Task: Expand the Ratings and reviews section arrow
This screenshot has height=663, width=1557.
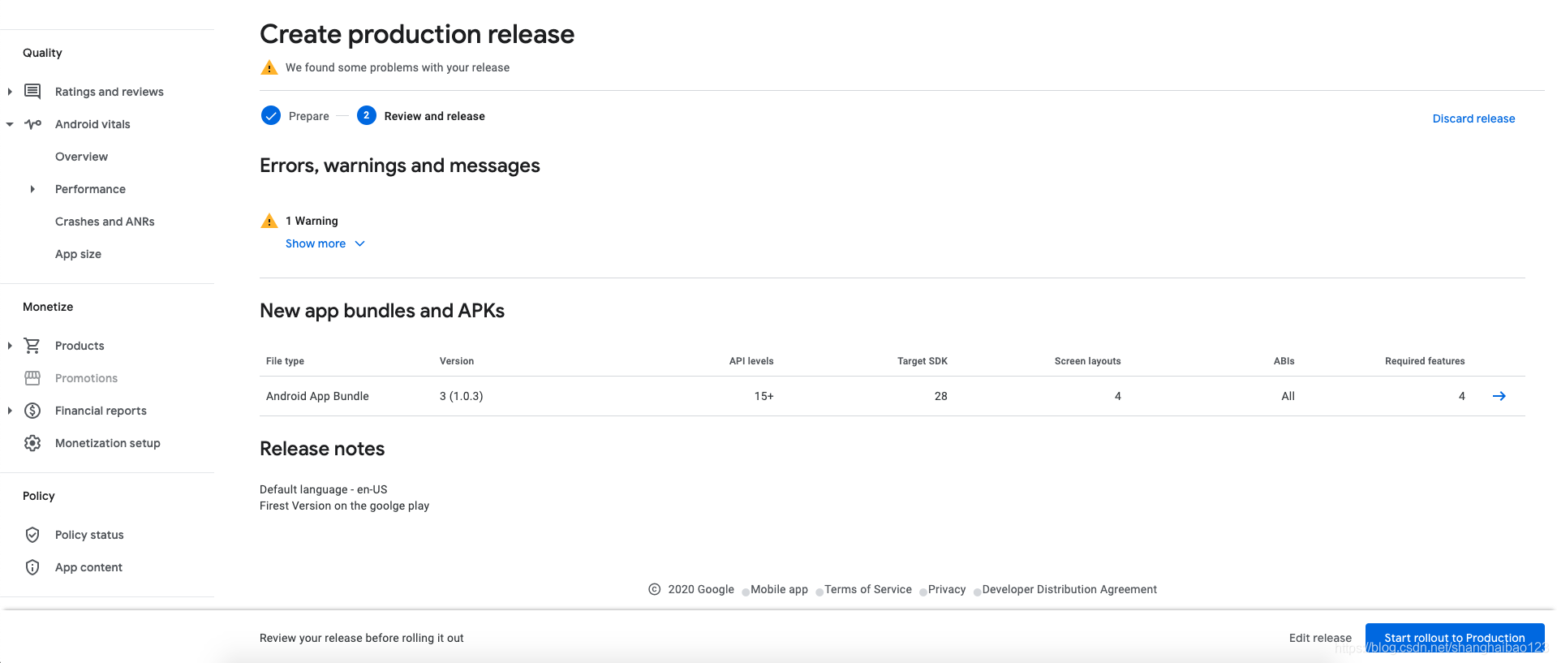Action: click(x=10, y=92)
